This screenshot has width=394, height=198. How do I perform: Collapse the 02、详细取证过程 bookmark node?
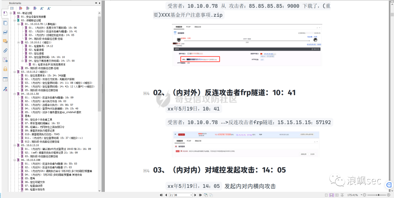[x=15, y=20]
